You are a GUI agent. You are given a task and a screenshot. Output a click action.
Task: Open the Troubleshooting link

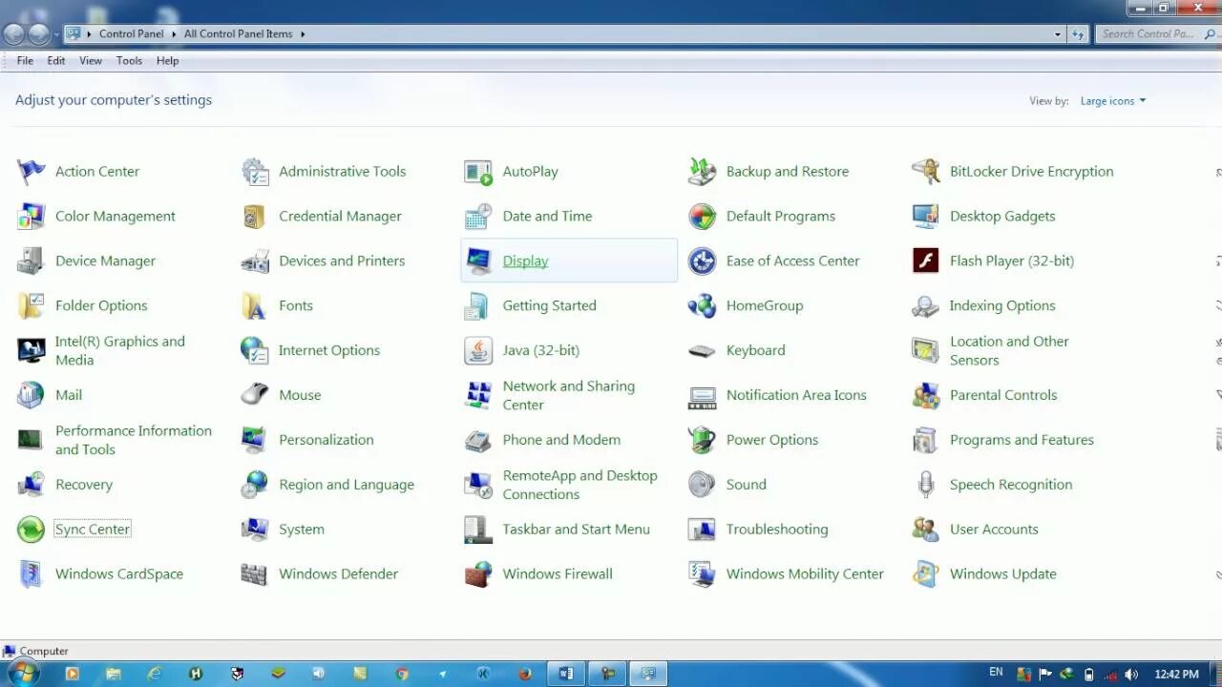coord(777,530)
